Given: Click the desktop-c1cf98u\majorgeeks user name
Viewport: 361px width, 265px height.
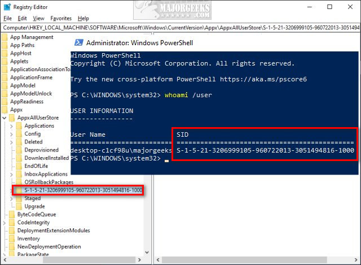Looking at the screenshot, I should coord(121,150).
